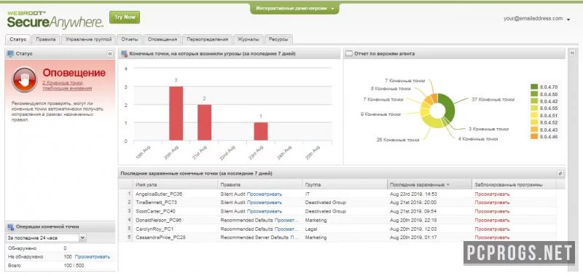Screen dimensions: 583x276
Task: View the AngelicaButler_PC36 Silent Audit policy link
Action: [x=265, y=194]
